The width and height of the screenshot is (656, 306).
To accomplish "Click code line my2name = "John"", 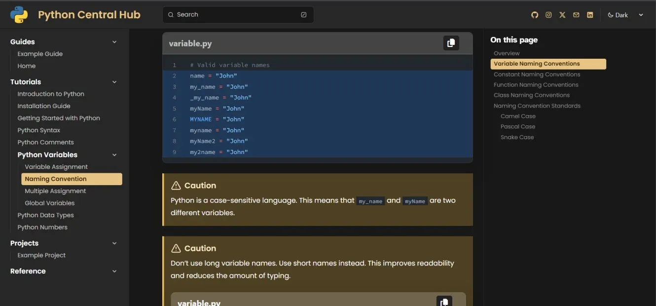I will point(219,152).
